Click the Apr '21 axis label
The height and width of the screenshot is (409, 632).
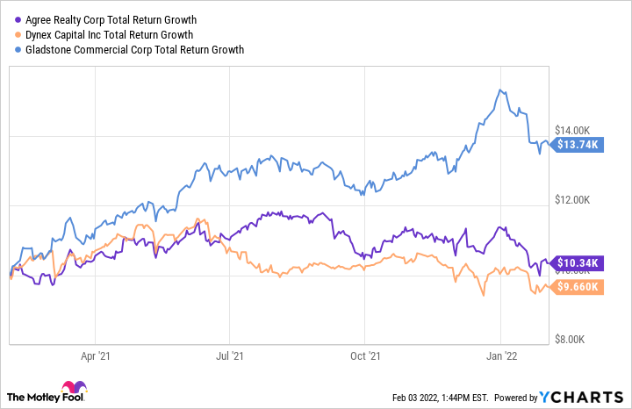(95, 356)
